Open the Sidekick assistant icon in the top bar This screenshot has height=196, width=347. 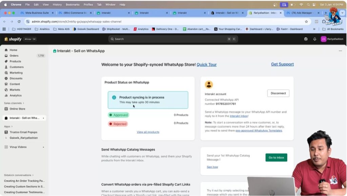[x=306, y=39]
